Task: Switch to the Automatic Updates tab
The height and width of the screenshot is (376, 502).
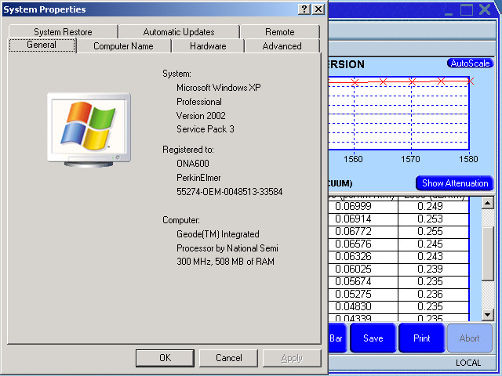Action: click(179, 32)
